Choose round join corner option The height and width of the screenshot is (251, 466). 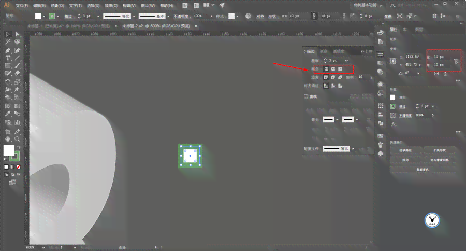click(x=333, y=77)
